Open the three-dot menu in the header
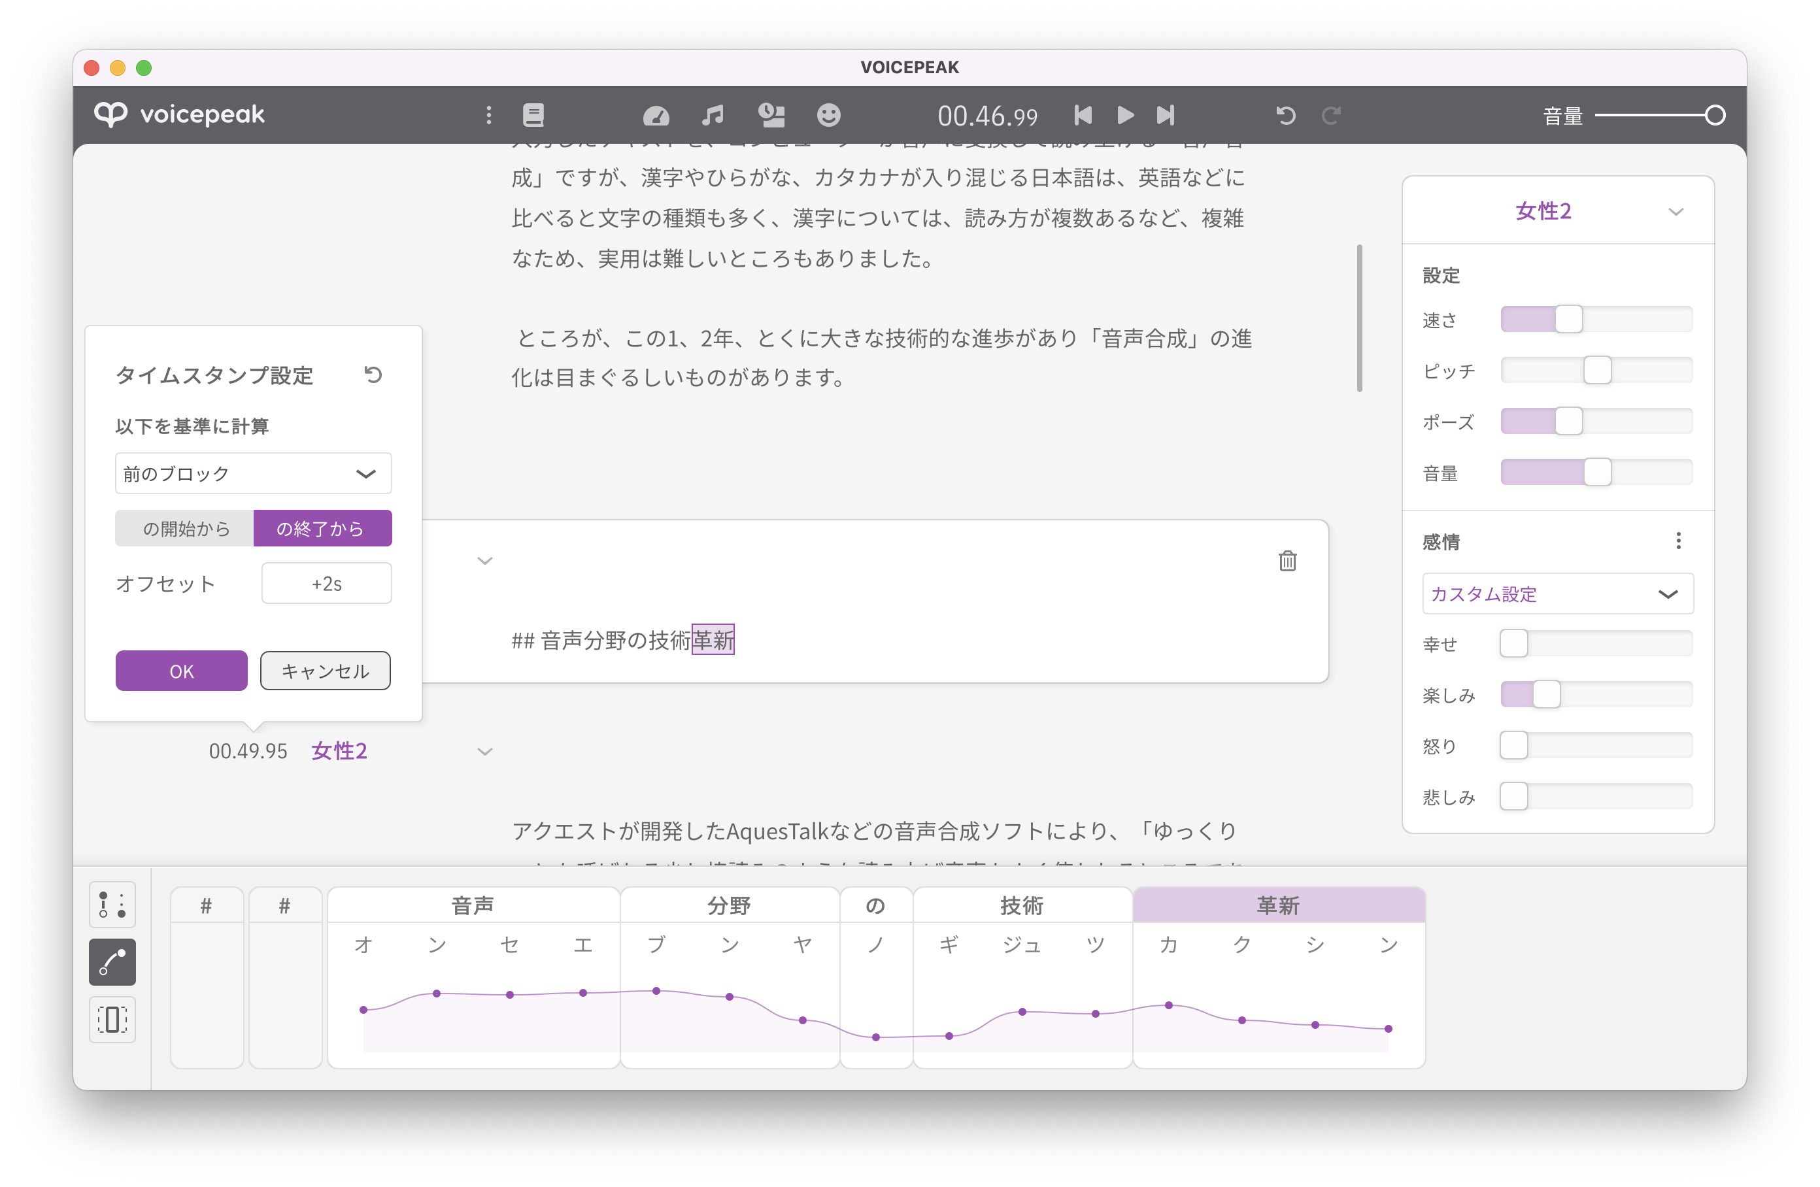This screenshot has height=1187, width=1820. (488, 116)
